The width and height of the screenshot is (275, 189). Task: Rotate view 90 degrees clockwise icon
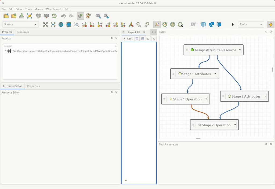[139, 24]
